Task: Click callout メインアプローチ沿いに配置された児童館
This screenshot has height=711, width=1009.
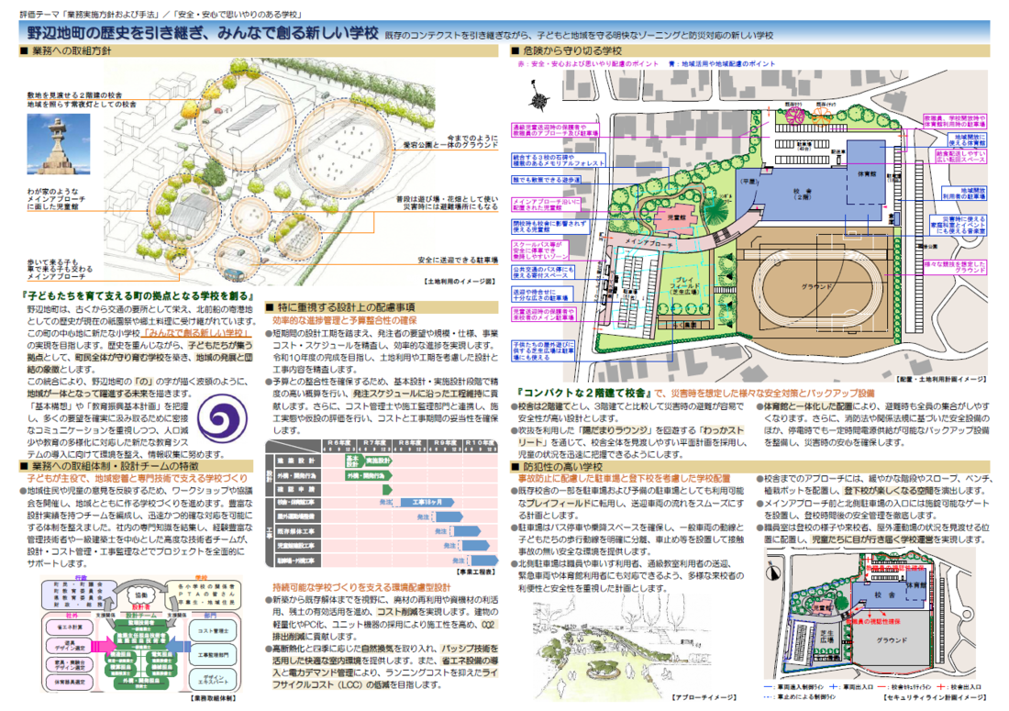Action: pyautogui.click(x=547, y=205)
